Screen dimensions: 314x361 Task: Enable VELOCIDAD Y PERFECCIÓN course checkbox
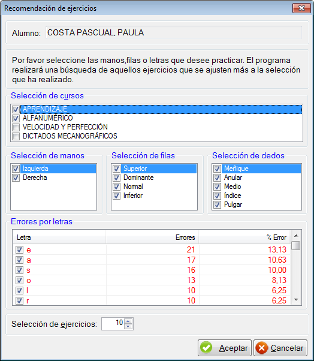click(x=16, y=127)
